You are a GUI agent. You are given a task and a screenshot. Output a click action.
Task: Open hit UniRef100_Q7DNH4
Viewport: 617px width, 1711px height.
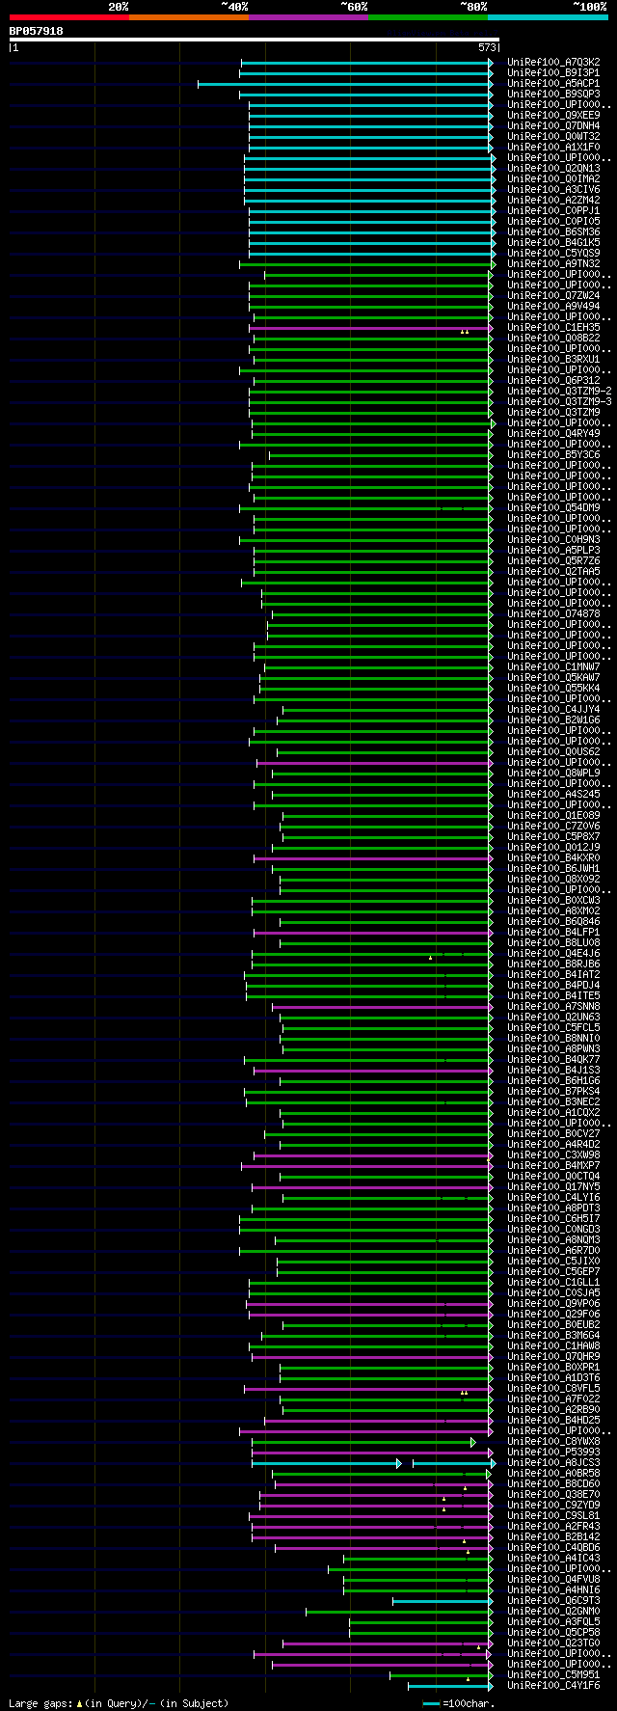coord(553,125)
